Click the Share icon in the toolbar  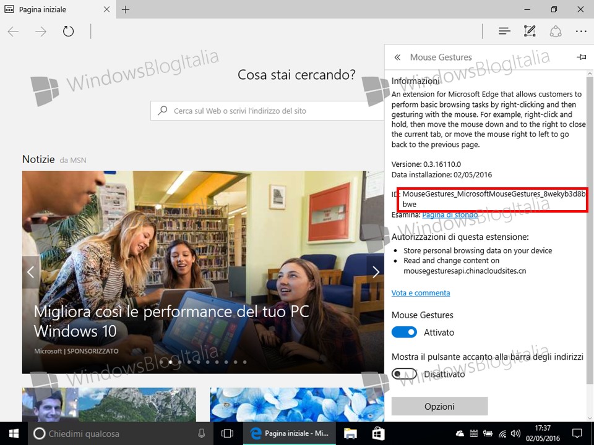(556, 31)
